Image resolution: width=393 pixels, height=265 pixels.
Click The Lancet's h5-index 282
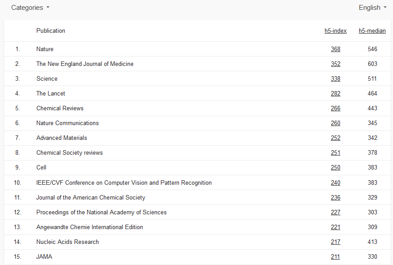(x=335, y=94)
